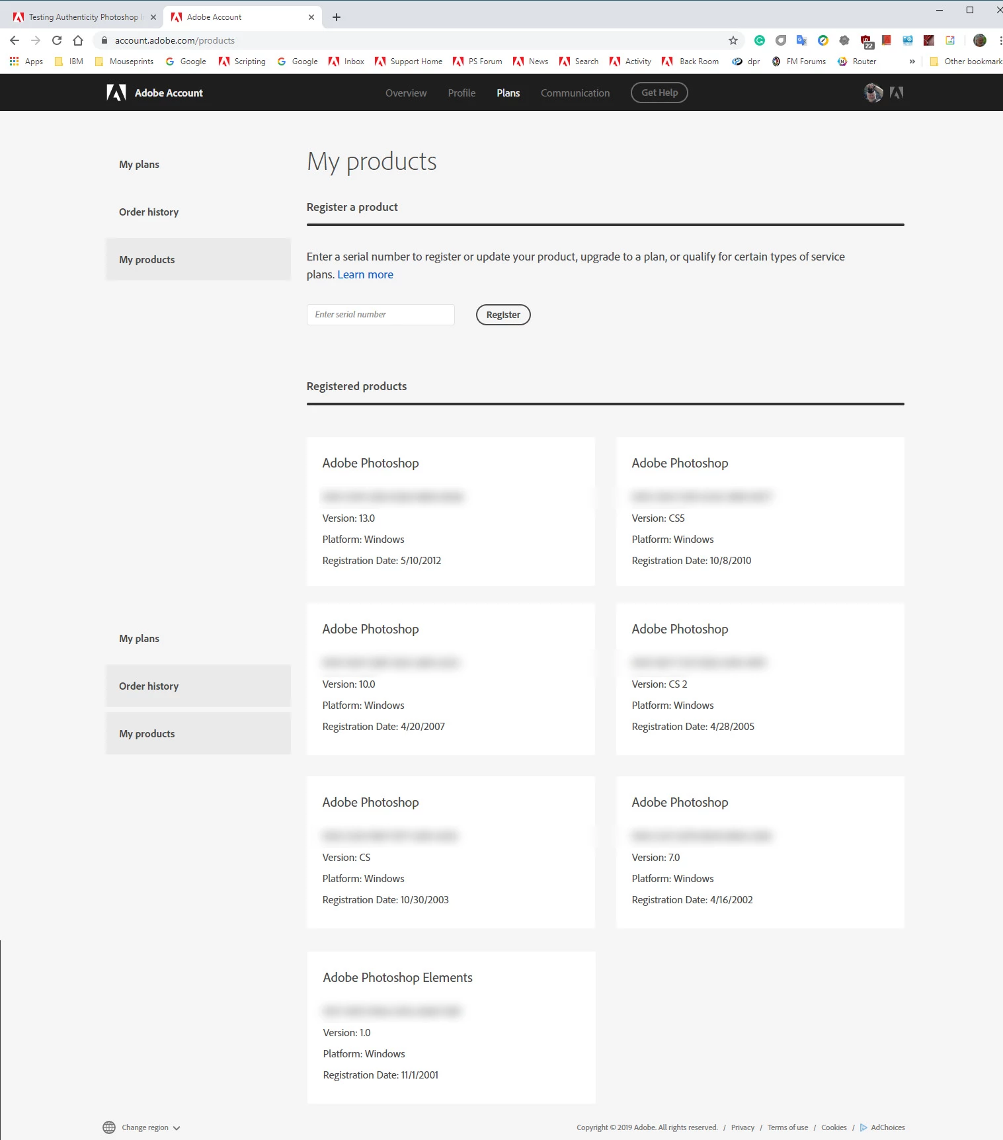
Task: Click the Adobe logo icon beside the avatar
Action: 897,93
